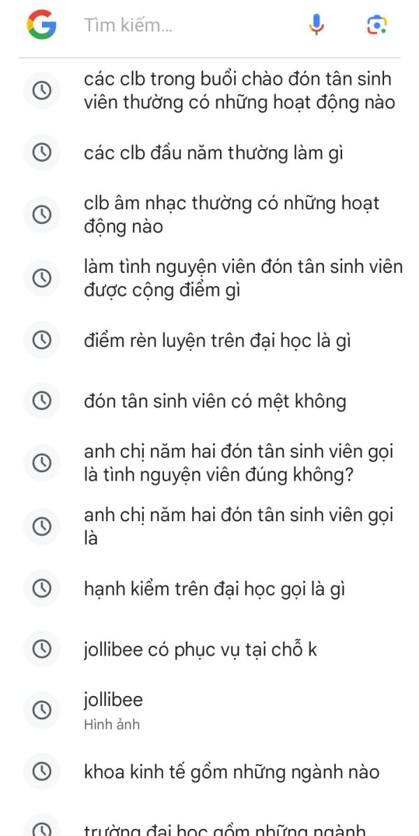The height and width of the screenshot is (836, 419).
Task: Select 'hạnh kiểm trên đại học gọi là gì'
Action: pyautogui.click(x=213, y=588)
